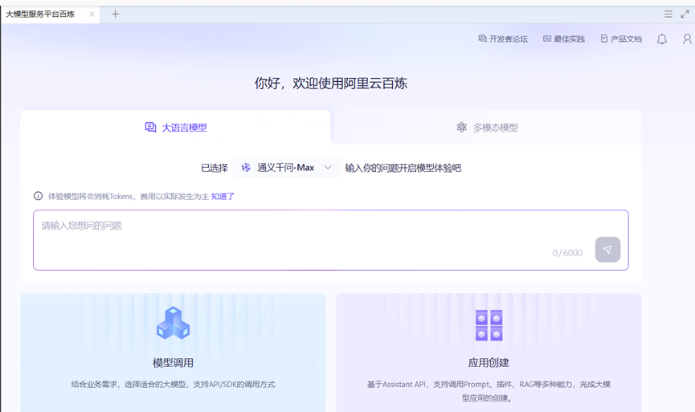Open the 应用创建 card
The image size is (695, 412).
pyautogui.click(x=489, y=353)
